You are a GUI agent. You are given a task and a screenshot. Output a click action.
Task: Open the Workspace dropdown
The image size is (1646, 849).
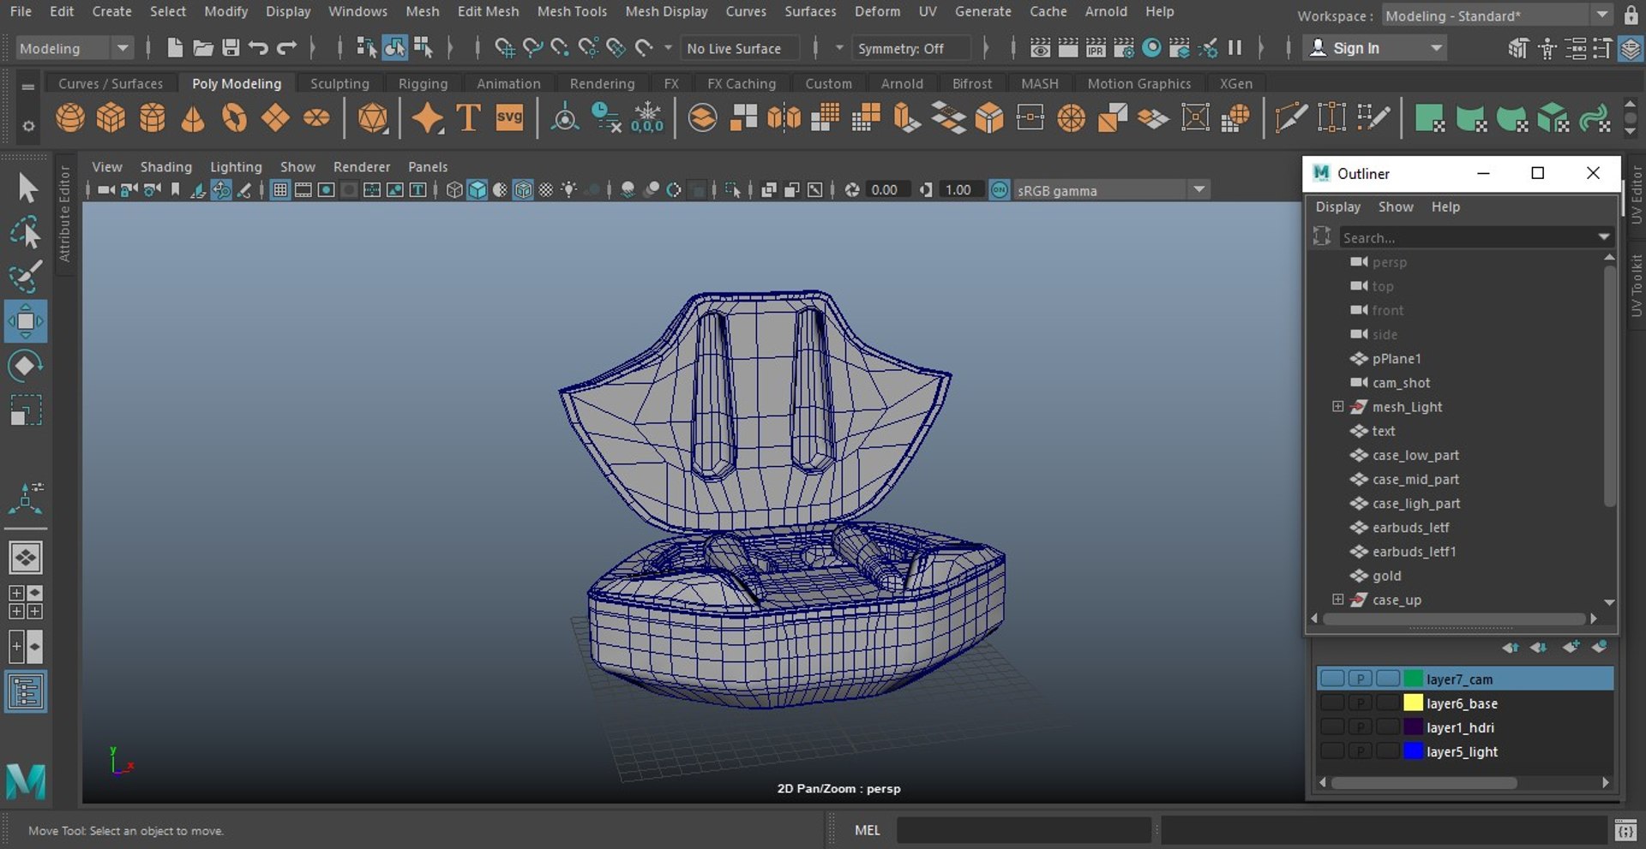pyautogui.click(x=1497, y=15)
